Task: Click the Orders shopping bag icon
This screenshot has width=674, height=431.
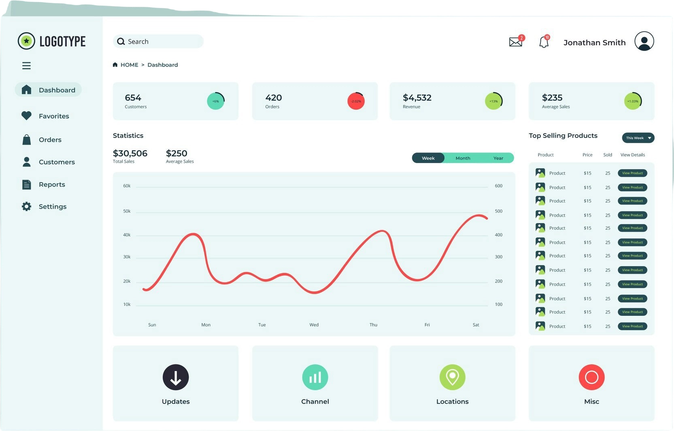Action: [26, 139]
